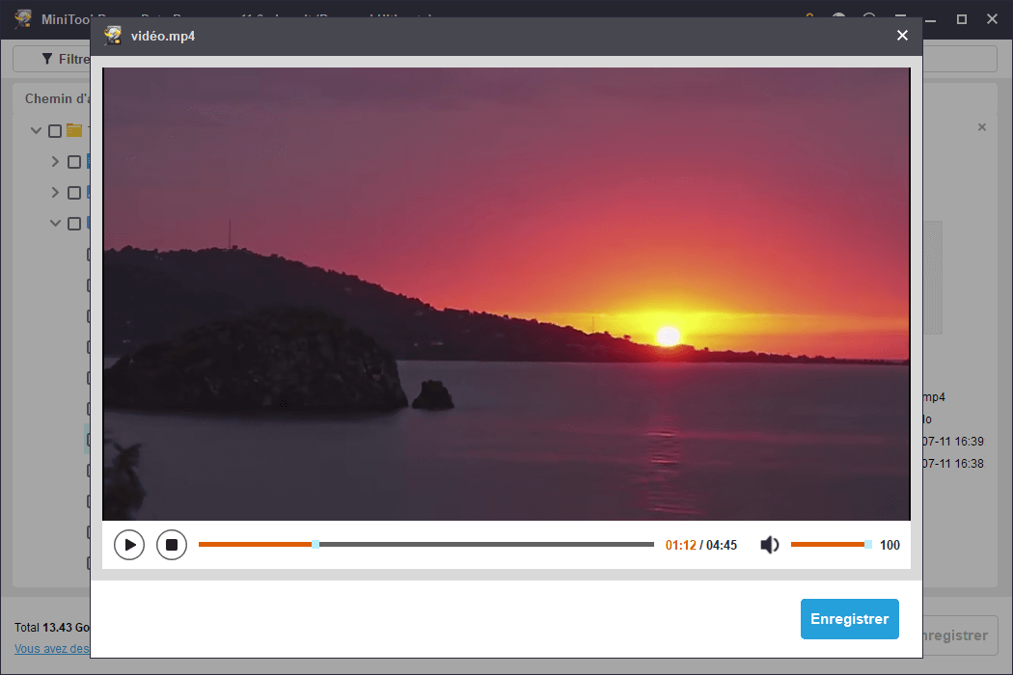Screen dimensions: 1013x675
Task: Click the blue Enregistrer button in the dialog
Action: coord(849,619)
